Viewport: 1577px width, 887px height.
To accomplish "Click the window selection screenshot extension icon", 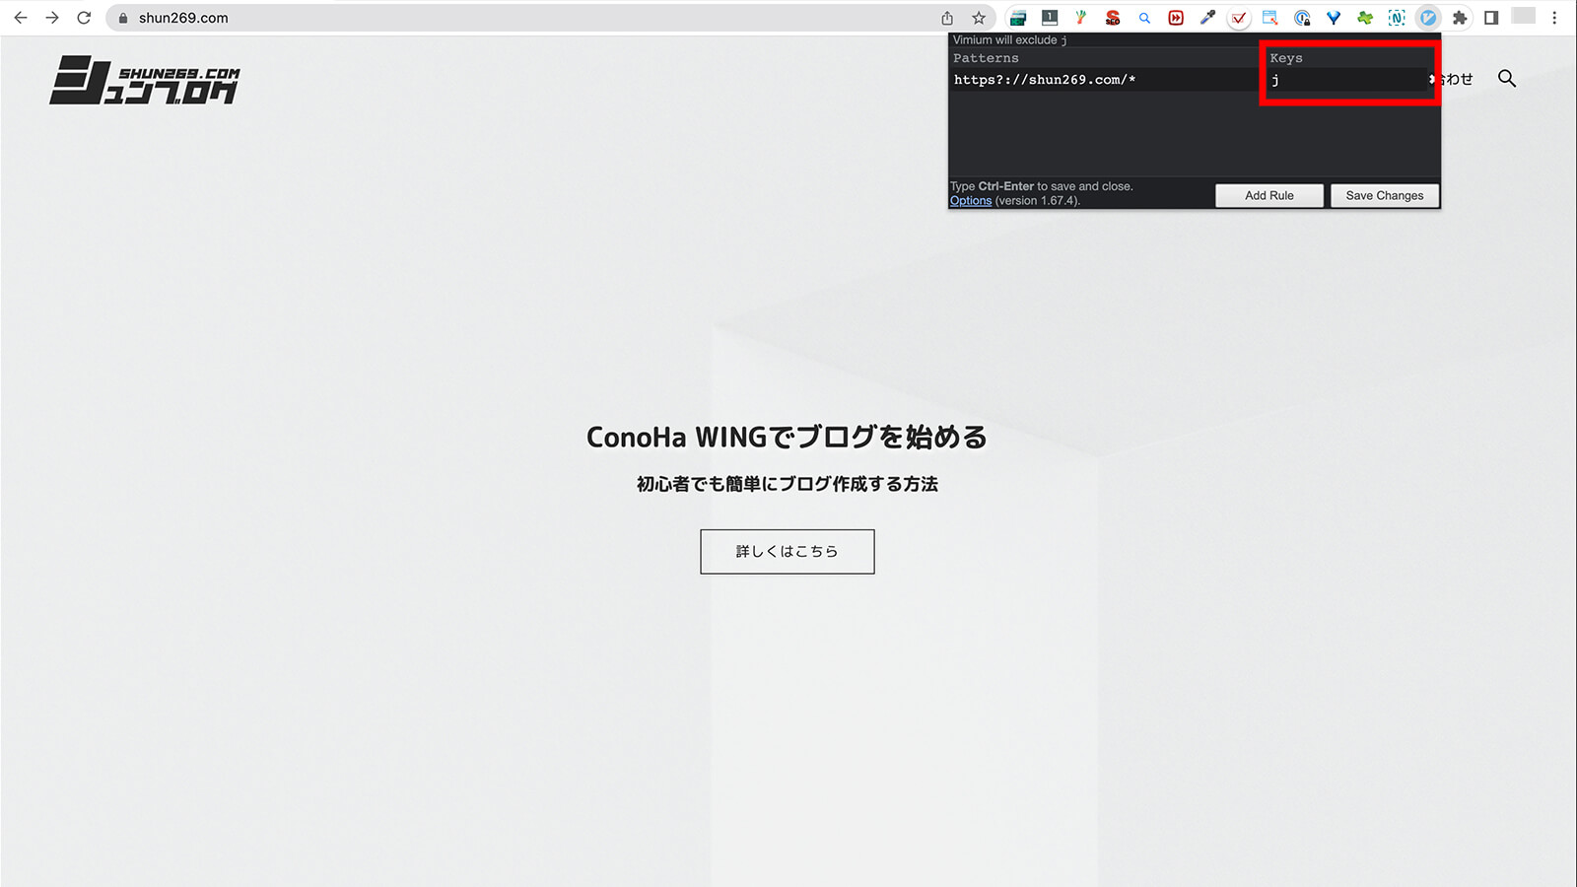I will (1270, 18).
